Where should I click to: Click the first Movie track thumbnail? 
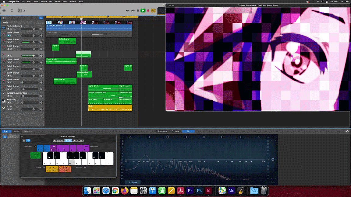(48, 22)
